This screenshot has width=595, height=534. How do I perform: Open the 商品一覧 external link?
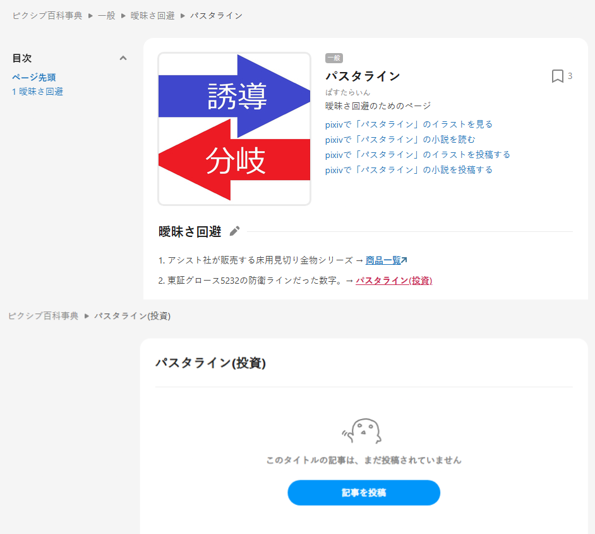pos(385,260)
